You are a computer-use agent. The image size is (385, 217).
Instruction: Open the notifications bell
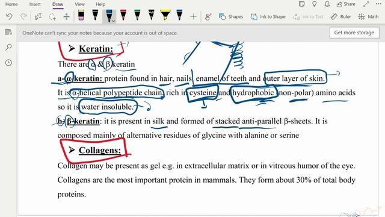(327, 4)
